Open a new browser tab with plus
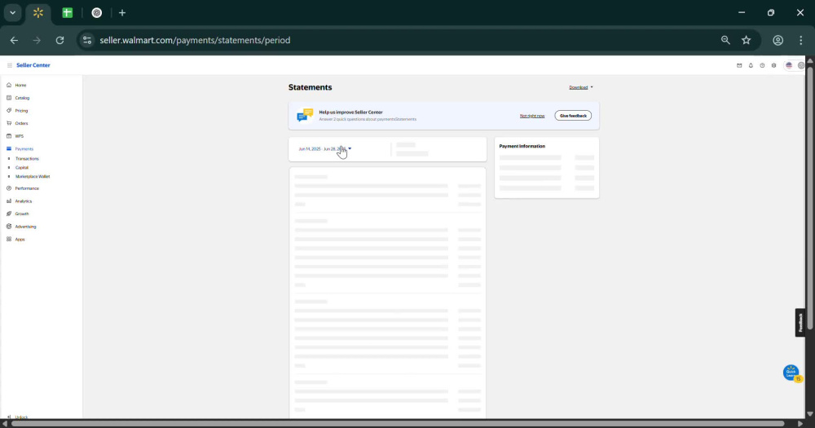This screenshot has width=815, height=428. pyautogui.click(x=122, y=13)
